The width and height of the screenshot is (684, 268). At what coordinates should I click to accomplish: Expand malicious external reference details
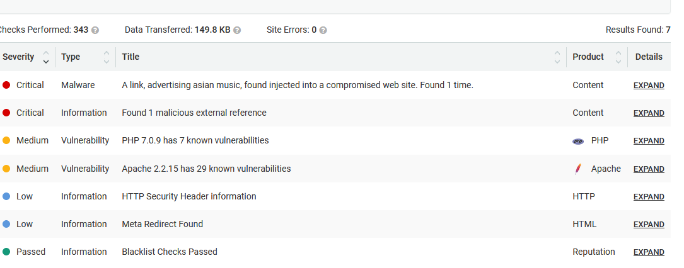click(x=649, y=113)
